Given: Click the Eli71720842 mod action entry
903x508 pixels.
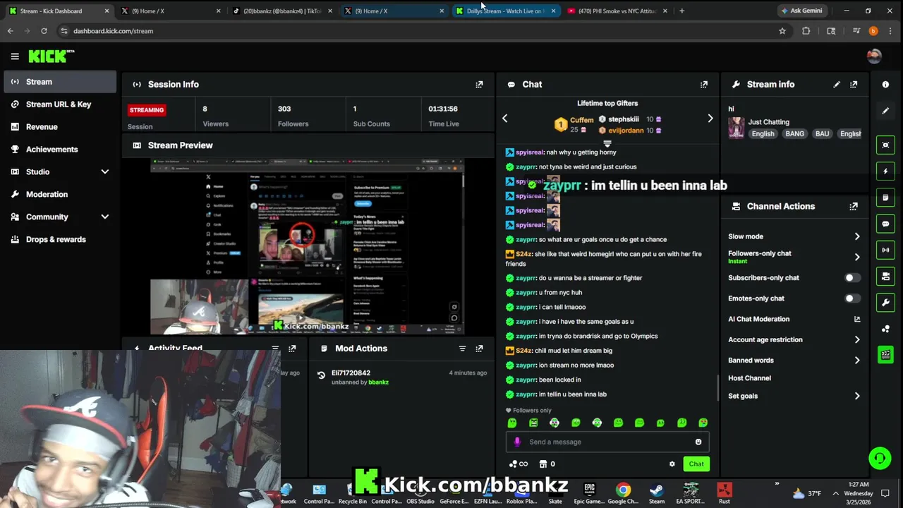Looking at the screenshot, I should 401,377.
